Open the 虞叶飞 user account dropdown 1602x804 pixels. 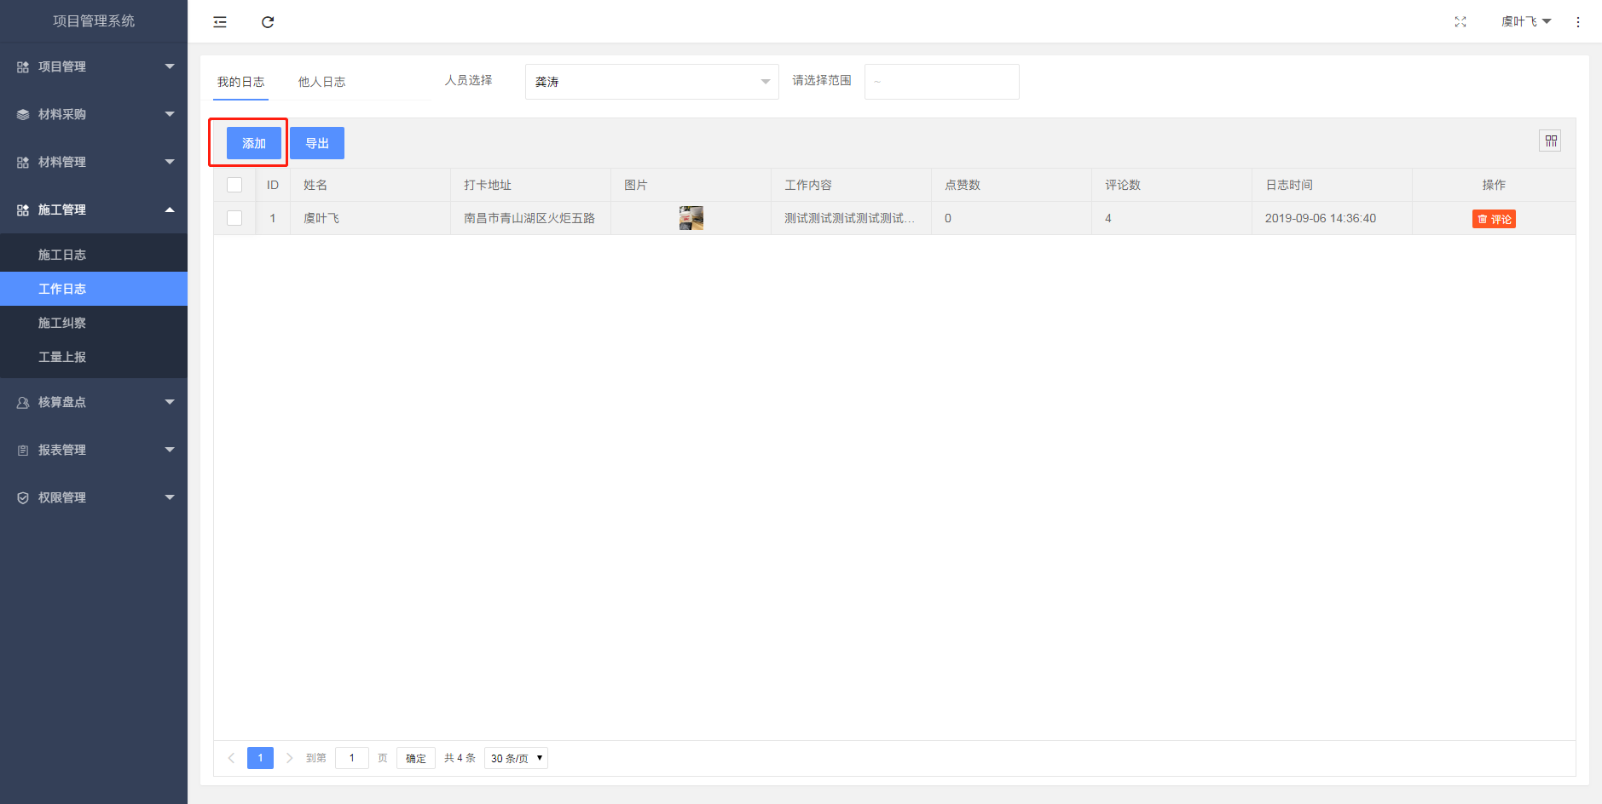[1526, 22]
